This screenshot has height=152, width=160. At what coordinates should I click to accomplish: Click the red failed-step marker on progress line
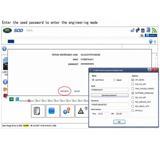[29, 101]
